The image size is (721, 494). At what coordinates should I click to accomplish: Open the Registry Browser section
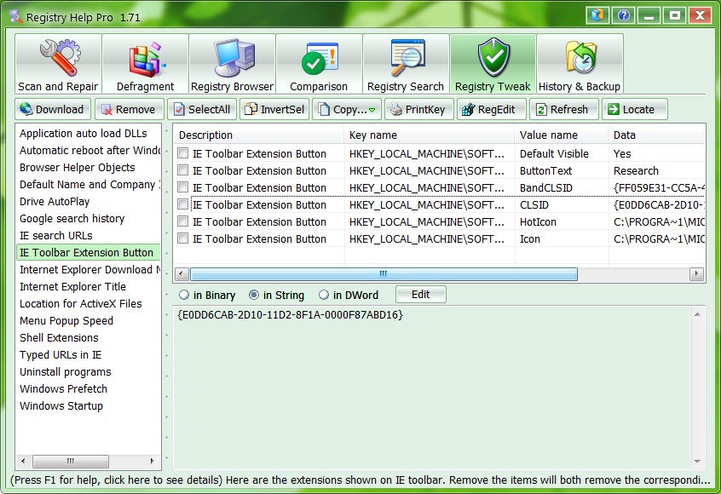232,64
